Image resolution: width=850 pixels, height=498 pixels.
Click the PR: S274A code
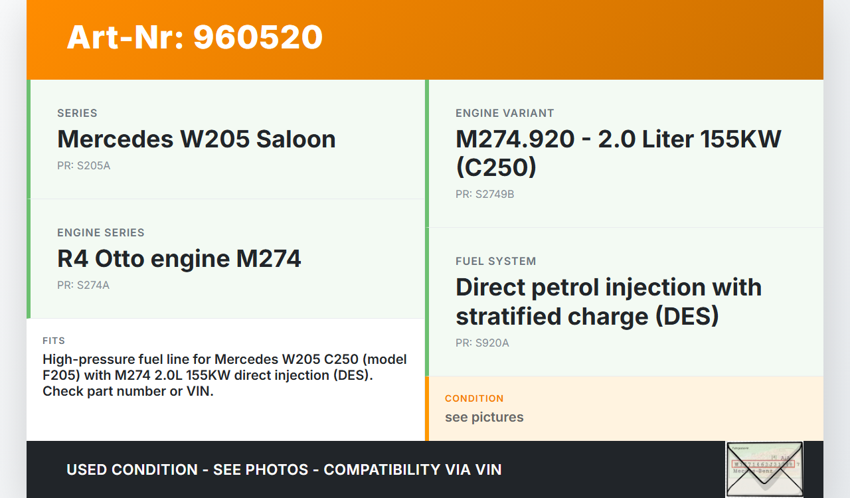83,286
